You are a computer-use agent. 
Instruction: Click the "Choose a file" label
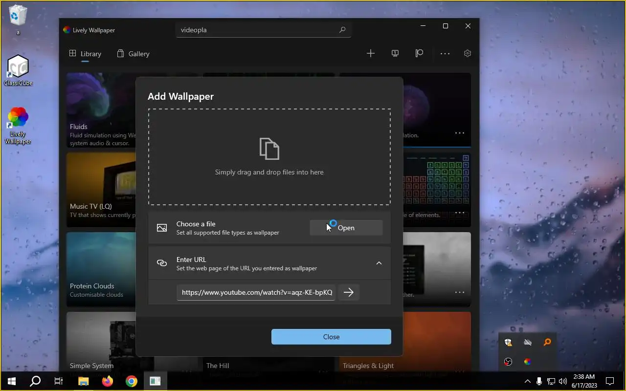(196, 224)
